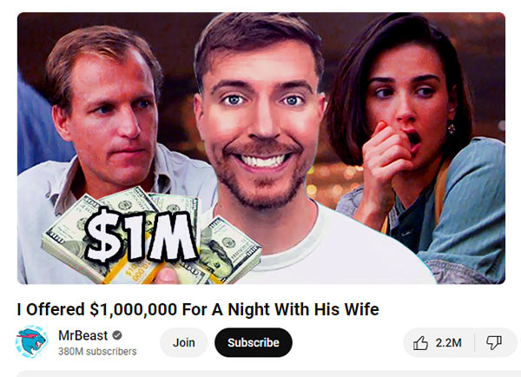The width and height of the screenshot is (521, 377).
Task: Select the video title text
Action: point(198,309)
